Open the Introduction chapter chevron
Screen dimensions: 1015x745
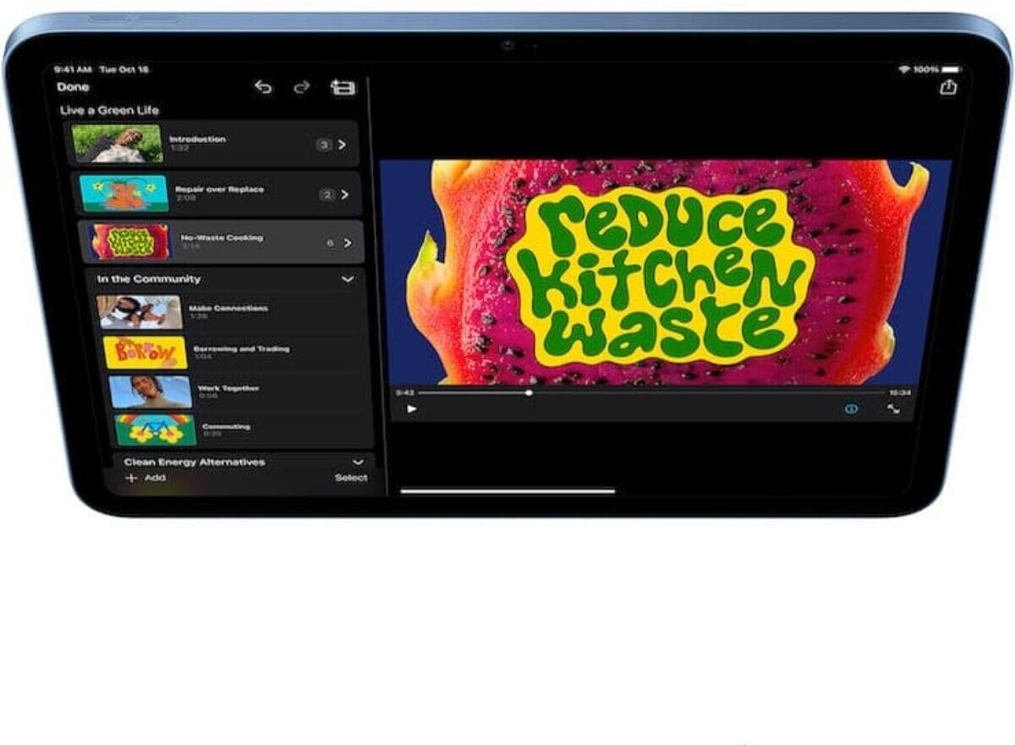tap(342, 145)
